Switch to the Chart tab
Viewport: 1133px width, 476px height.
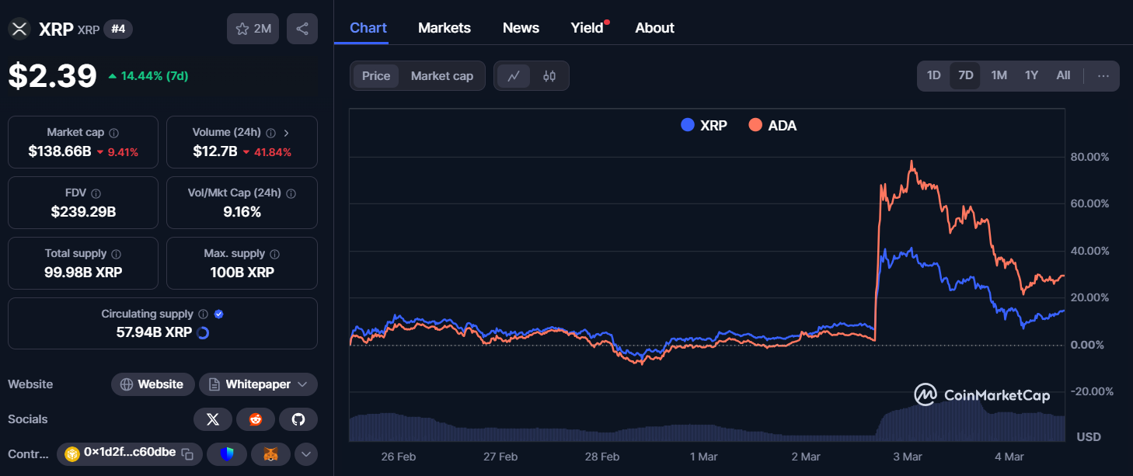point(368,28)
